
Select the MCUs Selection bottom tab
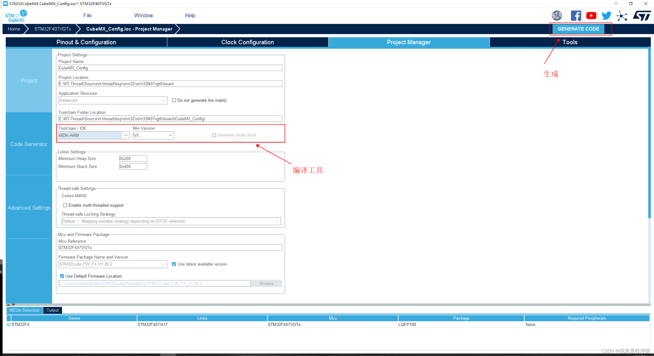pos(24,310)
